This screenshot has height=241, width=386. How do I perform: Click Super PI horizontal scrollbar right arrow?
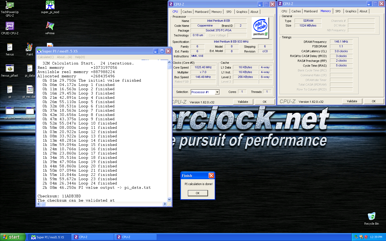165,204
